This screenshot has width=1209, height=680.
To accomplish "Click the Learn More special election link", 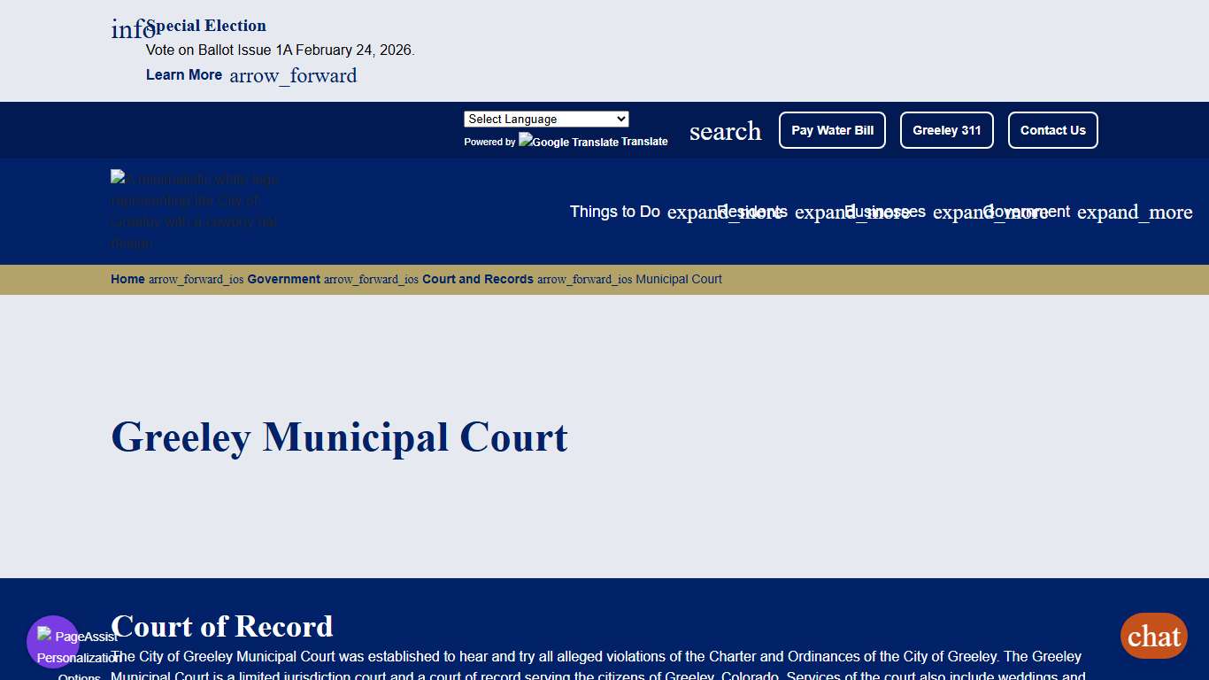I will 184,74.
